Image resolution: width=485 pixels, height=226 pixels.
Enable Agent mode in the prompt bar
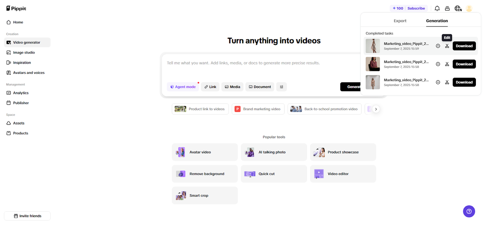[x=183, y=87]
